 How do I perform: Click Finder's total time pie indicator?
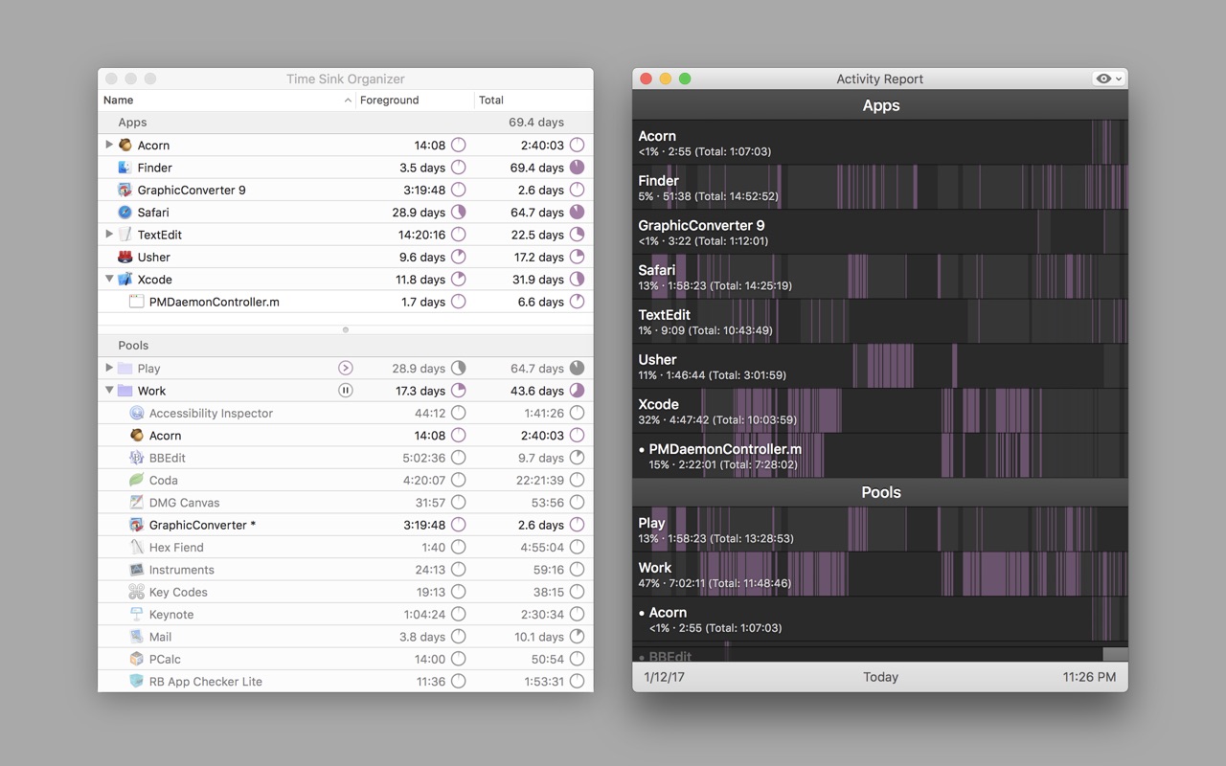pyautogui.click(x=577, y=168)
